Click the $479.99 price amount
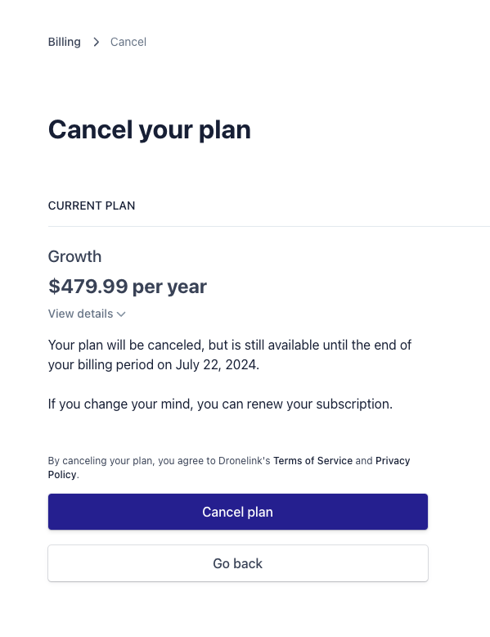The height and width of the screenshot is (637, 490). (88, 287)
